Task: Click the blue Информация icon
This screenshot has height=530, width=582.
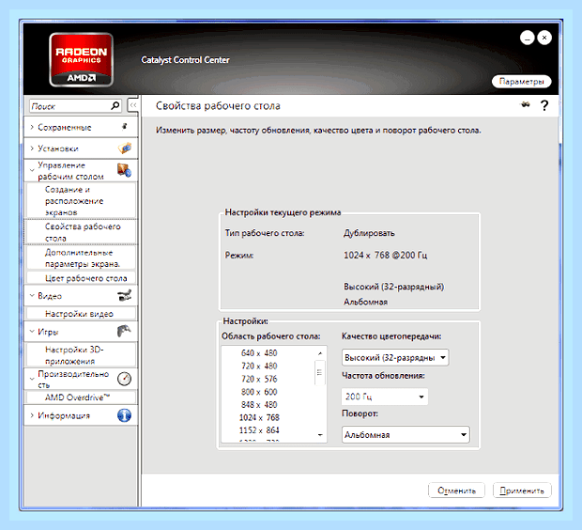Action: [124, 415]
